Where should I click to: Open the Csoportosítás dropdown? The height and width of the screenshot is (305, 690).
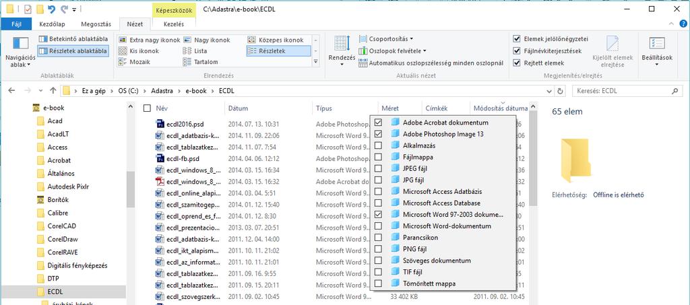[x=386, y=39]
